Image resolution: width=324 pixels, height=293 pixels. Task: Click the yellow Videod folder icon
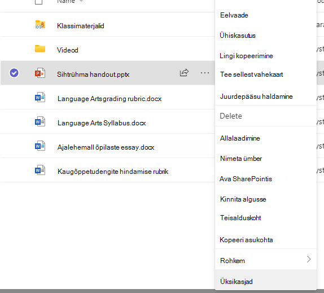[40, 49]
